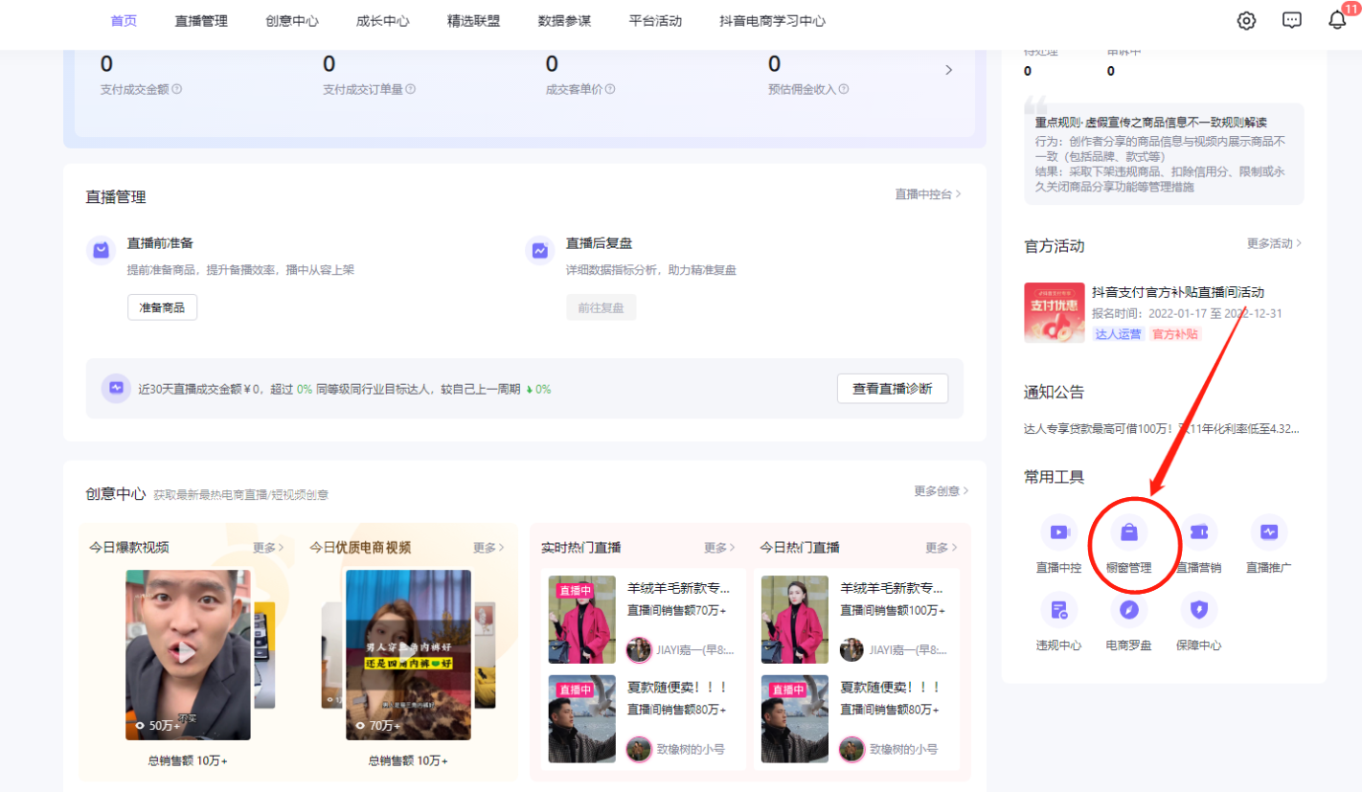Viewport: 1362px width, 792px height.
Task: Click 致橡树的小号 avatar in 实时热门直播
Action: 639,749
